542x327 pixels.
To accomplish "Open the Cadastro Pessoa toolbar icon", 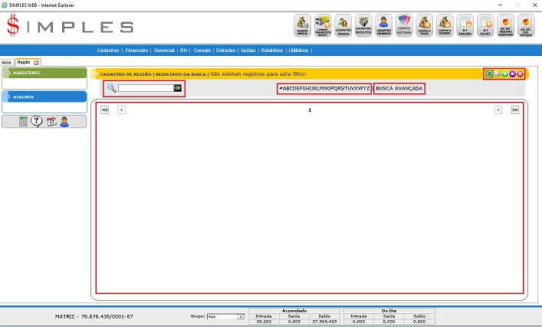I will [x=343, y=25].
